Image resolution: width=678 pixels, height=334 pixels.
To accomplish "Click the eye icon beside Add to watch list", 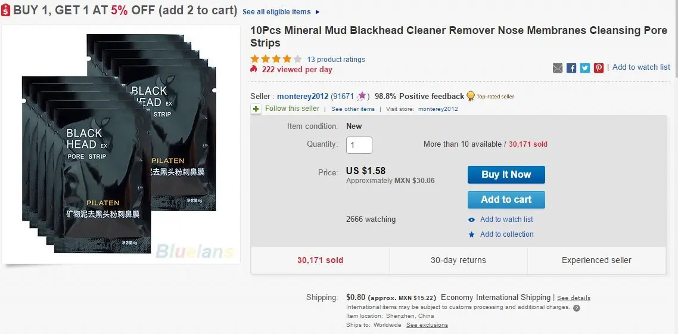I will click(472, 219).
